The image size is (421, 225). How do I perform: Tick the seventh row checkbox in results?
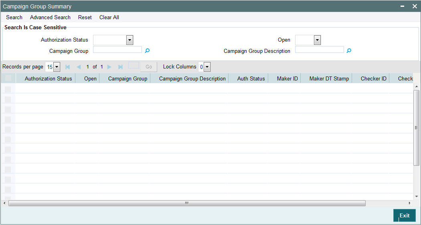[8, 149]
